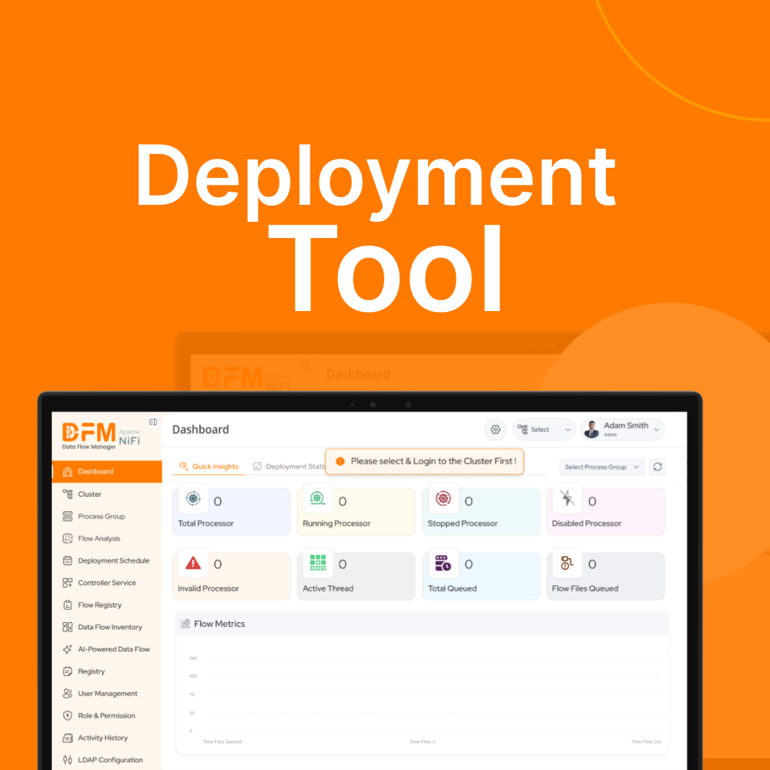Click the Stopped Processor label

coord(463,524)
